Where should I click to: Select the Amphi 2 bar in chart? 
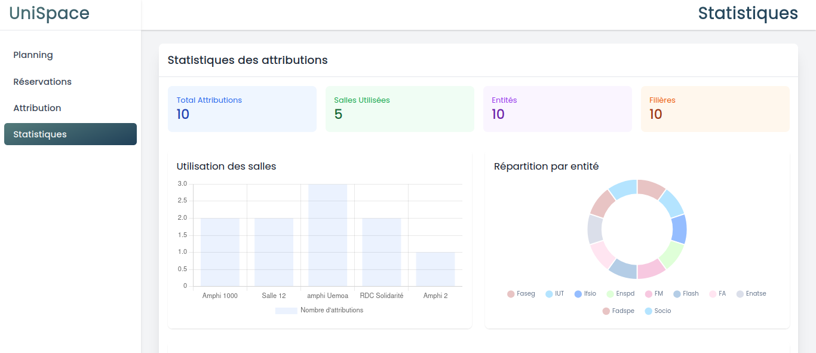coord(435,269)
